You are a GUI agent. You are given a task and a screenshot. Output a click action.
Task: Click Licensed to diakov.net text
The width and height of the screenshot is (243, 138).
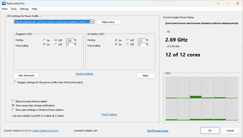85,131
